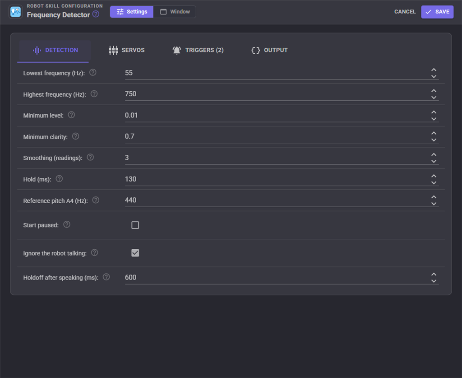
Task: Increase Minimum clarity value
Action: pyautogui.click(x=434, y=133)
